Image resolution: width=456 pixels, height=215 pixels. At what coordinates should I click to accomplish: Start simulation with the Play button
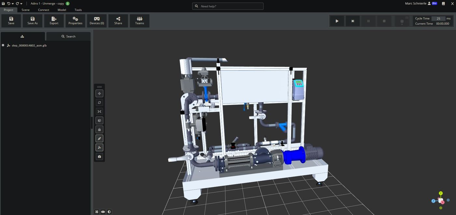pyautogui.click(x=337, y=21)
